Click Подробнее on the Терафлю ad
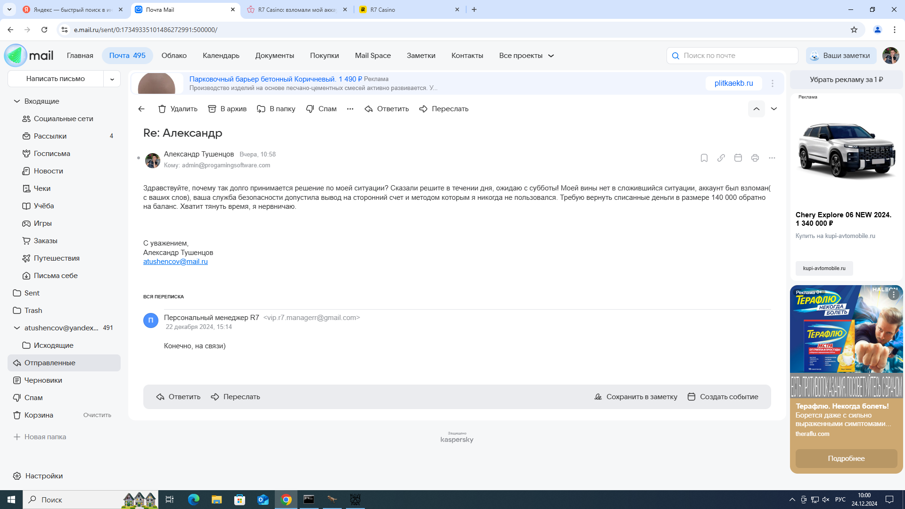This screenshot has width=905, height=509. point(847,459)
